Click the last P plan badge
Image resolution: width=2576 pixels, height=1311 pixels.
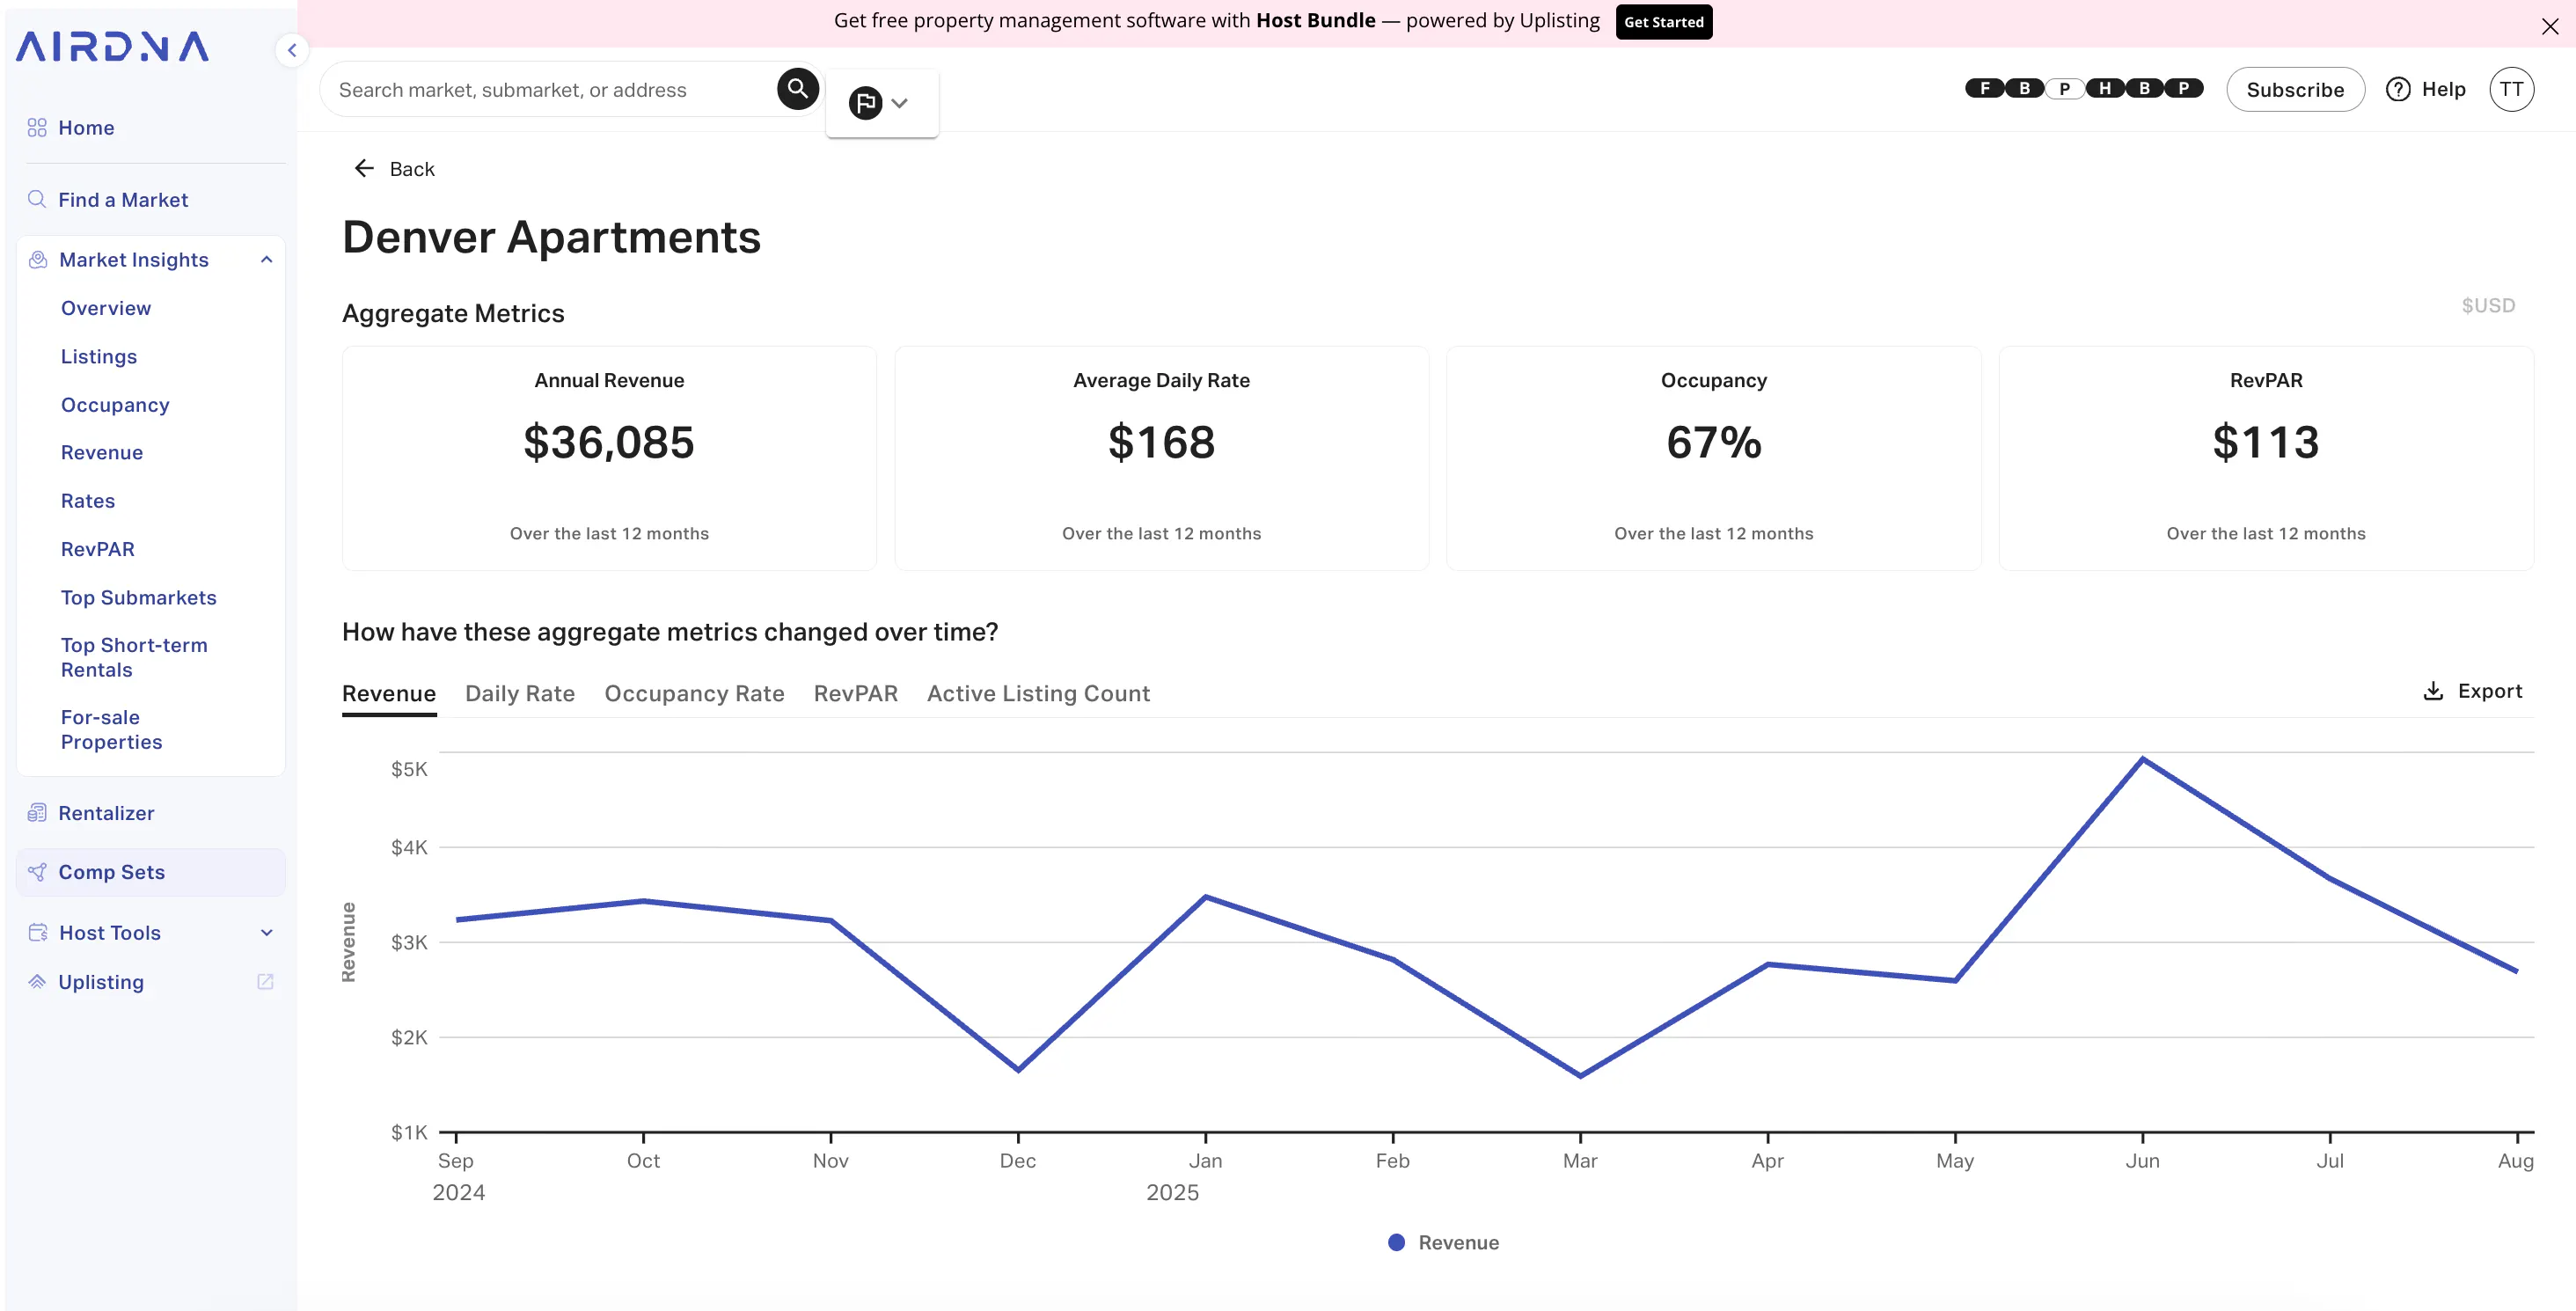pos(2183,88)
